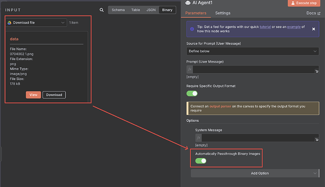325x187 pixels.
Task: Dismiss the tip banner with the X
Action: [314, 29]
